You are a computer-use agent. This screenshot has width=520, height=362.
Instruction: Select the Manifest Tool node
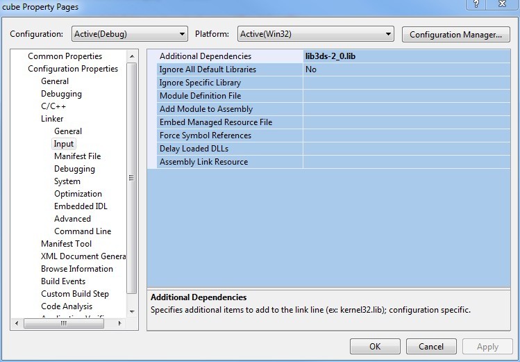pos(67,244)
